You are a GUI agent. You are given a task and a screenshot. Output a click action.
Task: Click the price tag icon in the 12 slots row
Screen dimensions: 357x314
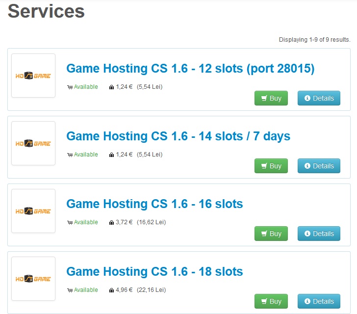[111, 87]
